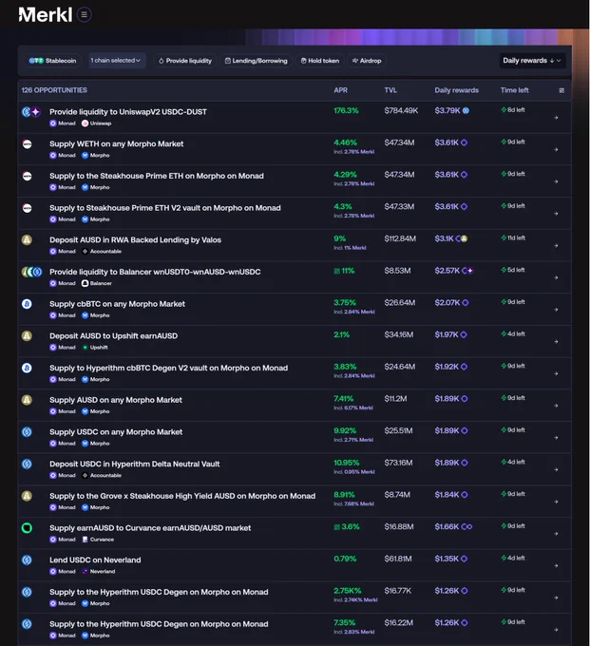Sort by APR column header
Screen dimensions: 590x646
[341, 90]
